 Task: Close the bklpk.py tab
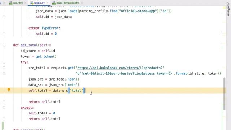[x=47, y=3]
